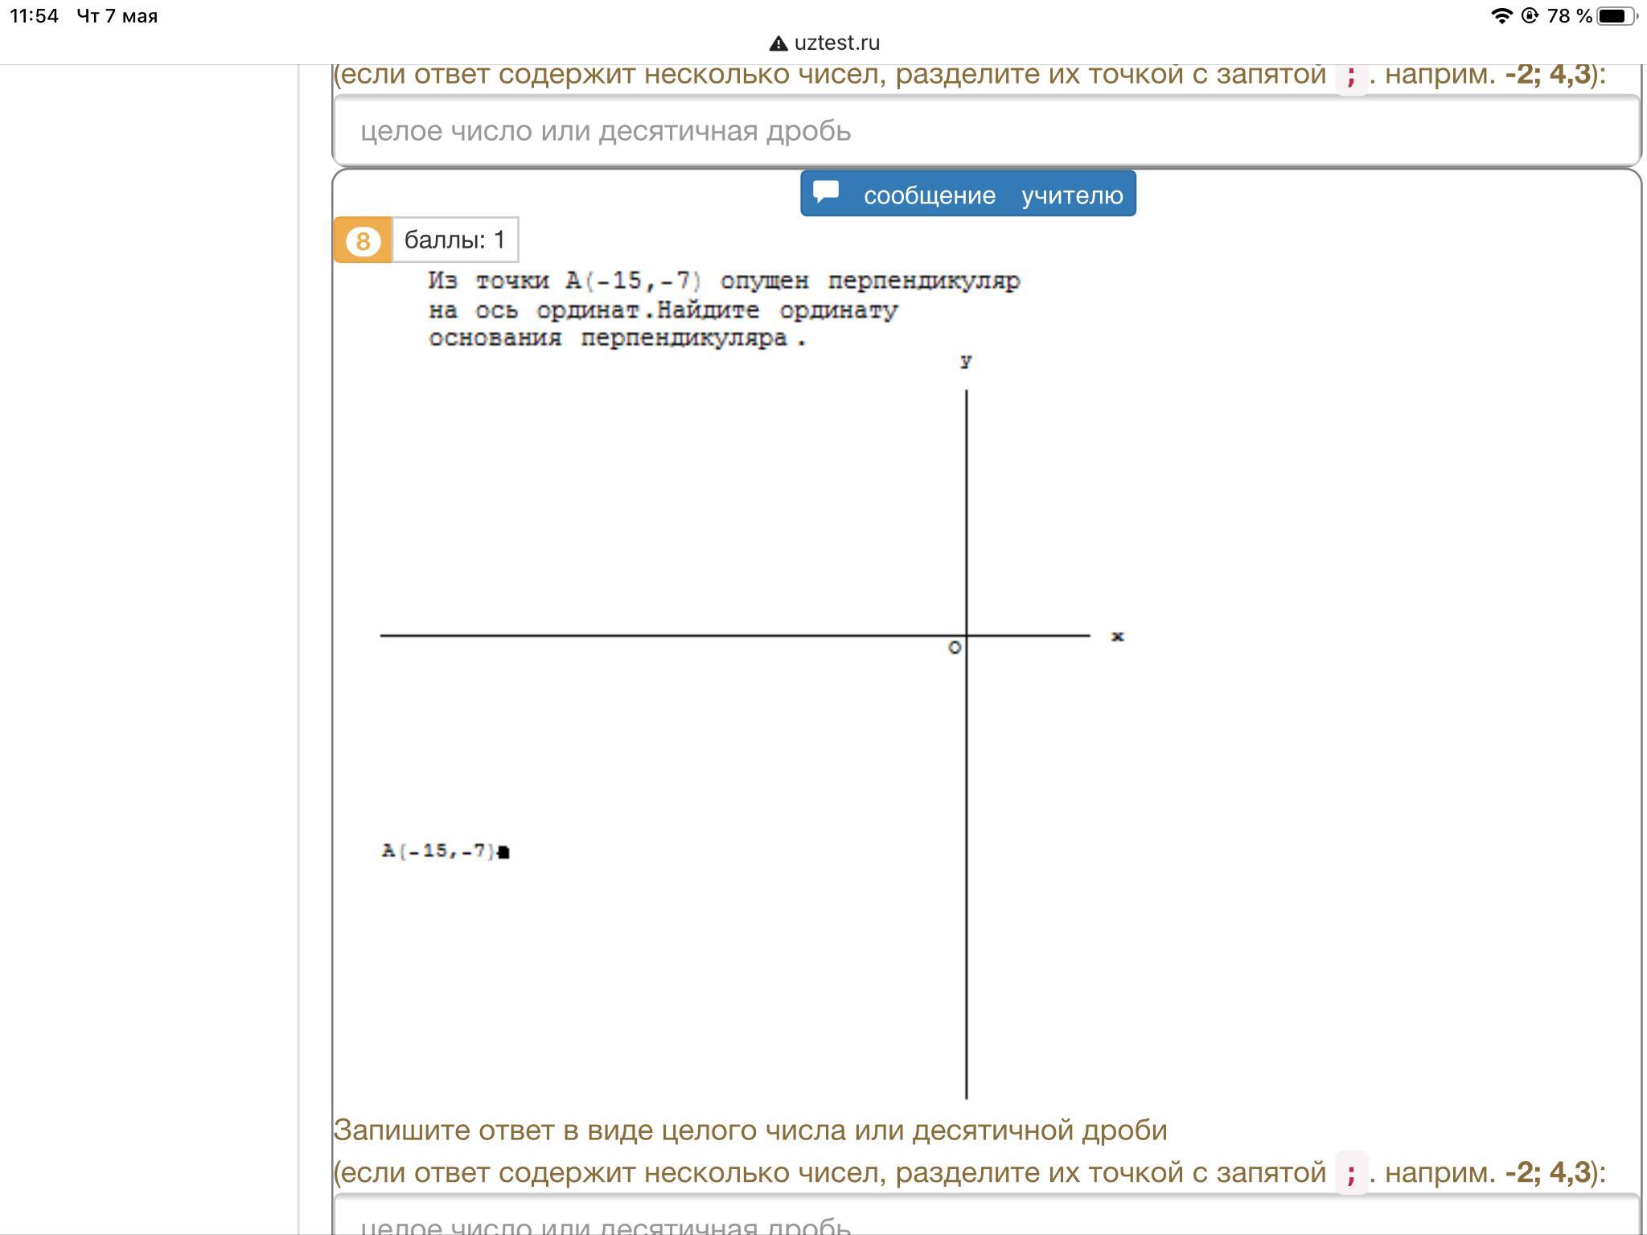Tap the clock time 11:54 in status bar
This screenshot has width=1647, height=1235.
pyautogui.click(x=35, y=16)
